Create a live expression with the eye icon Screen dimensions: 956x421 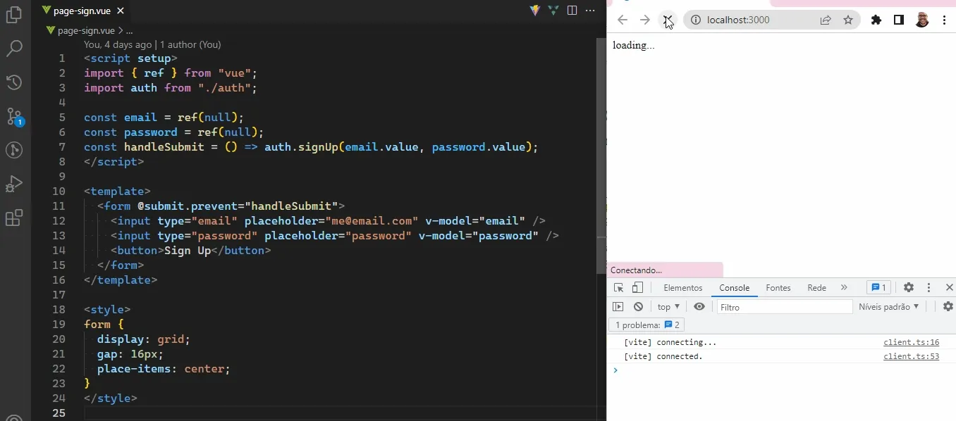699,306
